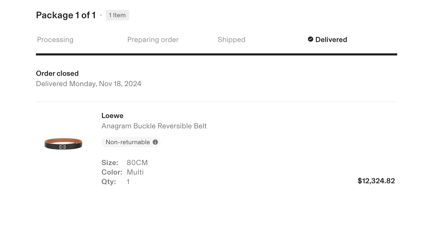Open the Anagram Buckle Reversible Belt link
The image size is (431, 225).
pos(154,126)
